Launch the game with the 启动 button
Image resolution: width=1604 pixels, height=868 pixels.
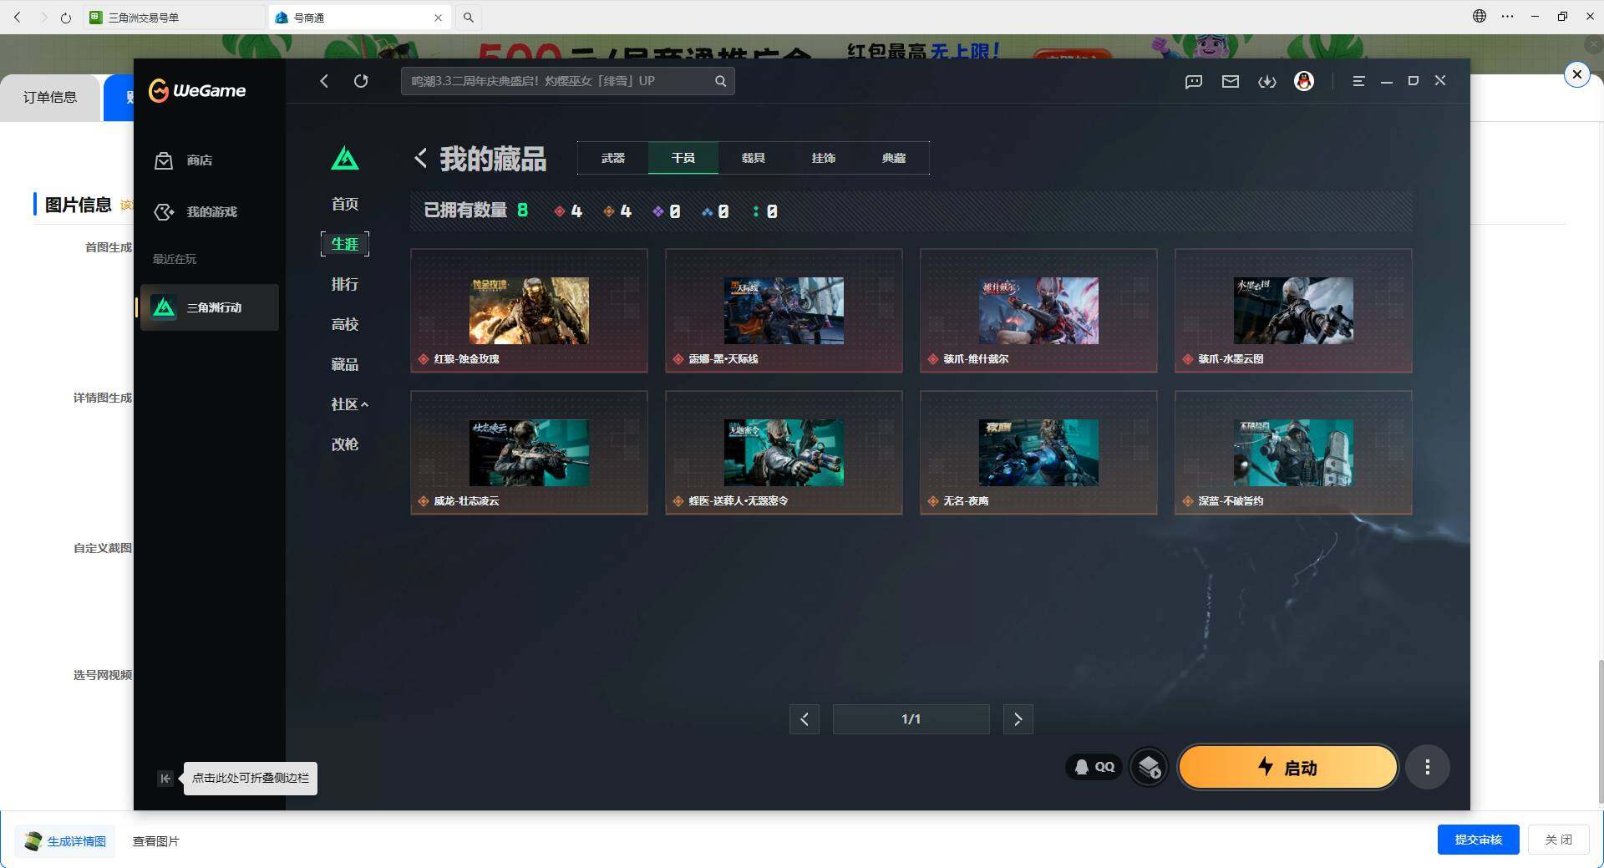(x=1287, y=767)
